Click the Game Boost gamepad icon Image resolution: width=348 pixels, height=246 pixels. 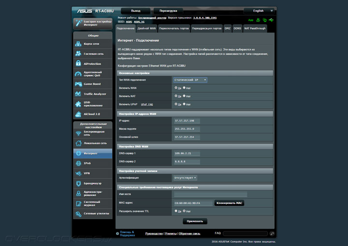(79, 84)
